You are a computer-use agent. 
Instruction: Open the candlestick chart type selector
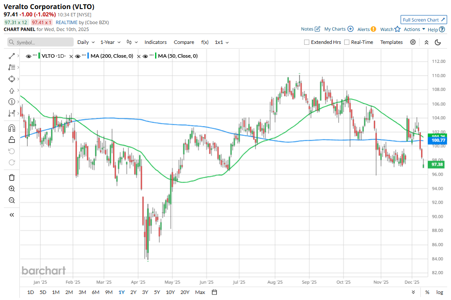click(132, 42)
